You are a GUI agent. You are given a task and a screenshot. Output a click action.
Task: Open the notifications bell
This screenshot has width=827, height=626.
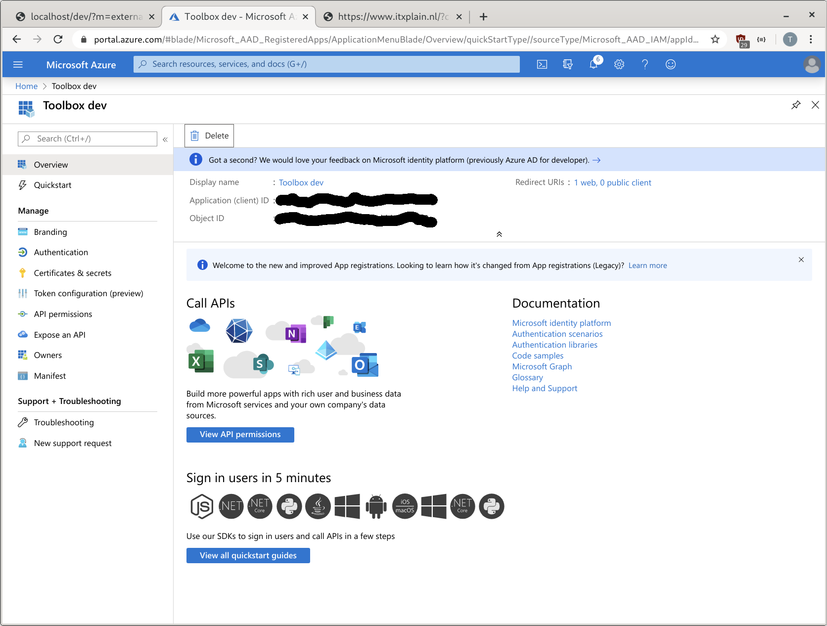[x=594, y=64]
